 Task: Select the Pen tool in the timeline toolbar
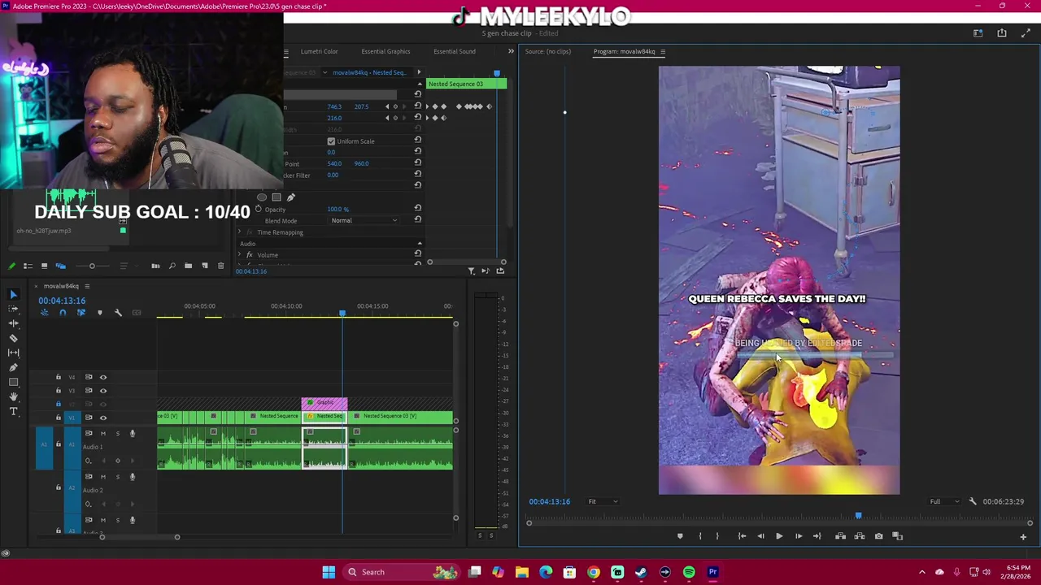click(13, 367)
